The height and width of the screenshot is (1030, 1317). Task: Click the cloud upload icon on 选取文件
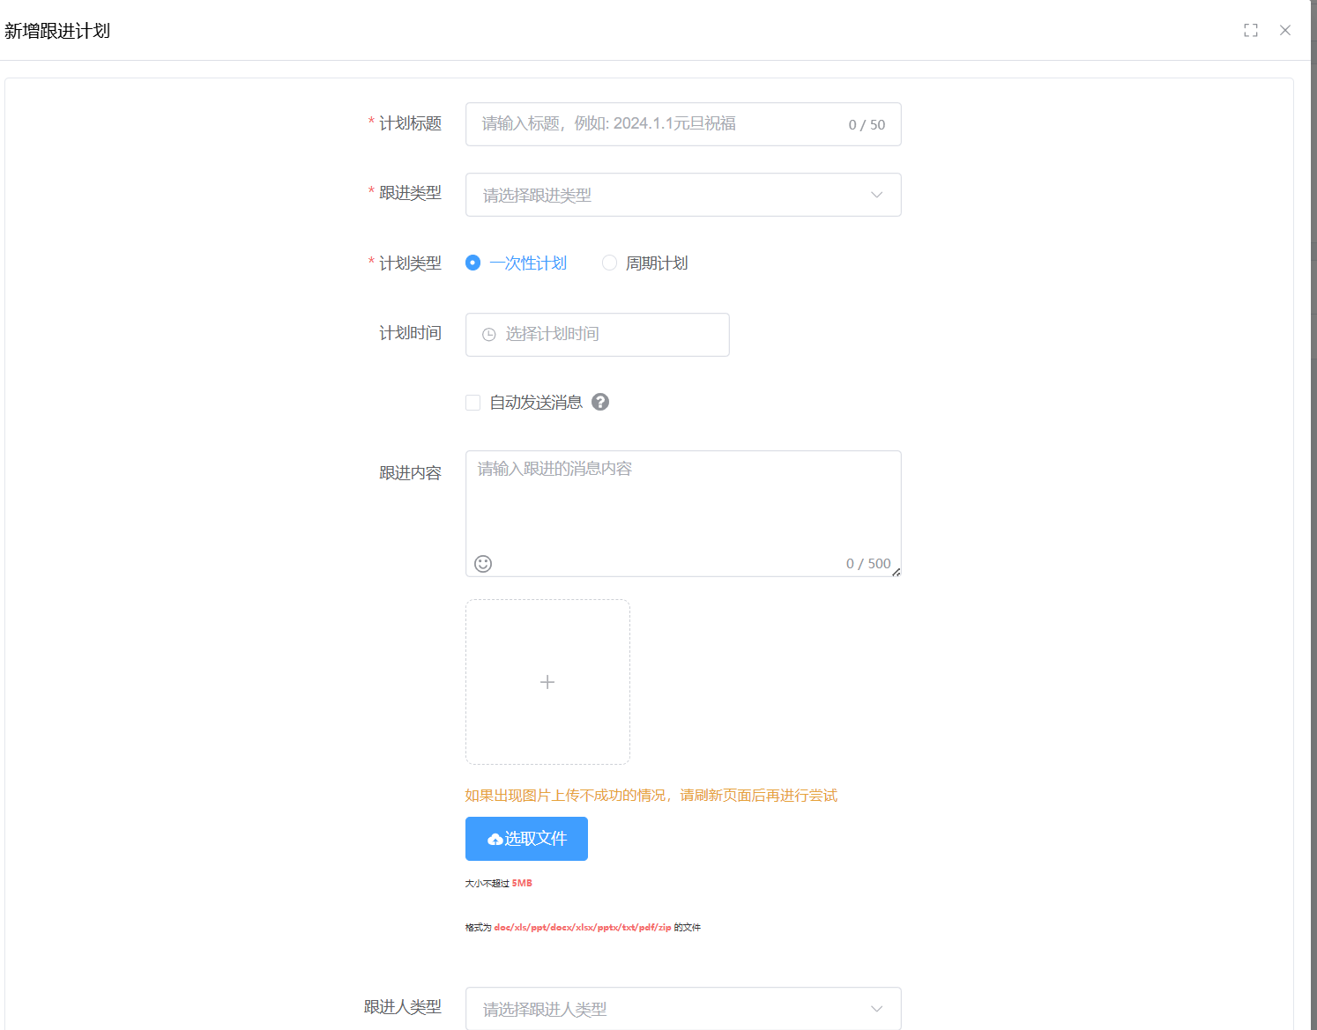pos(494,839)
